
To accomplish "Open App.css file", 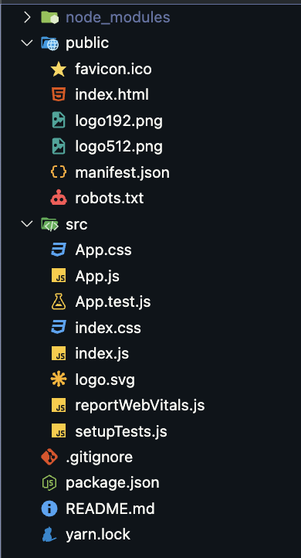I will [x=103, y=251].
